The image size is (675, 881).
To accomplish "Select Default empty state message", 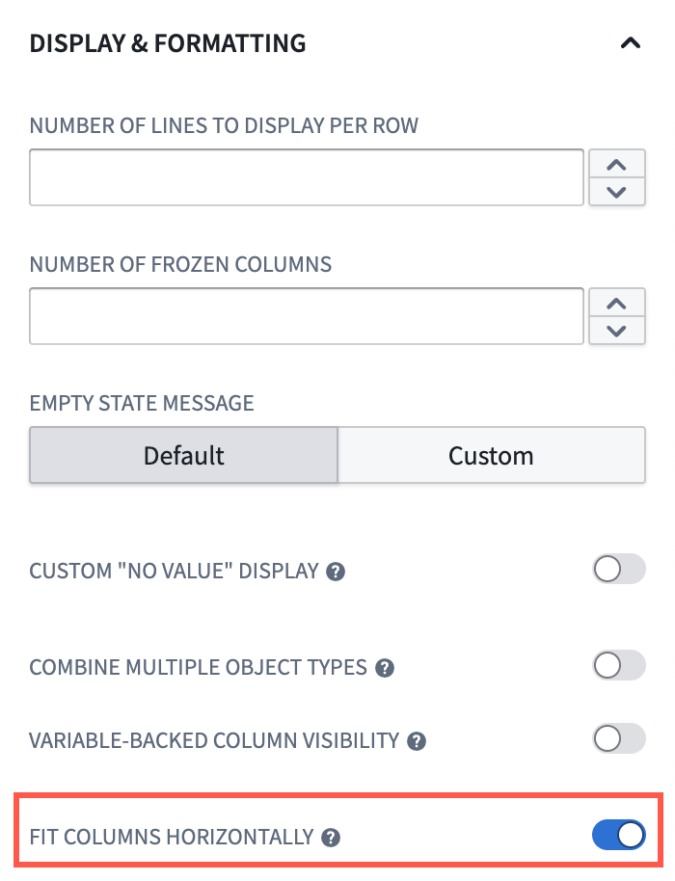I will pos(182,454).
